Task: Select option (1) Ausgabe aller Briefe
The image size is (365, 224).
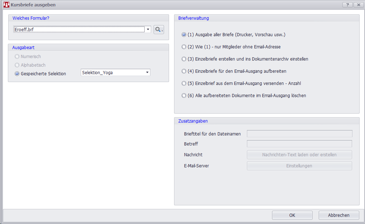Action: 184,35
